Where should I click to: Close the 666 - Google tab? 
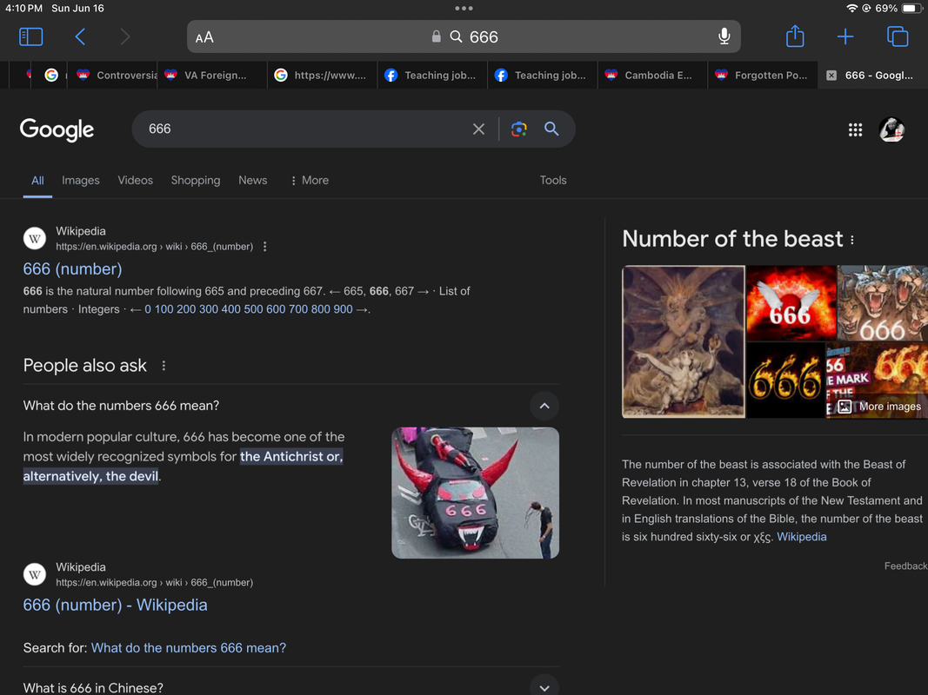click(x=831, y=75)
